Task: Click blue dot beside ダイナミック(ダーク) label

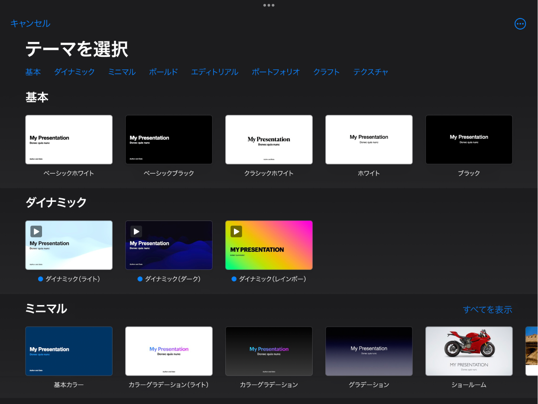Action: point(140,279)
